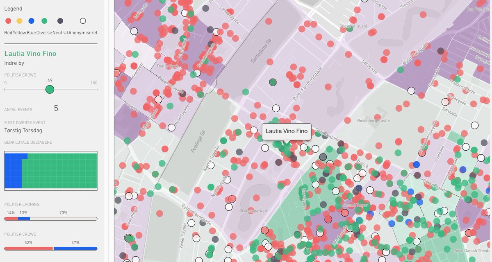Toggle the Red category legend filter
This screenshot has width=492, height=262.
7,20
